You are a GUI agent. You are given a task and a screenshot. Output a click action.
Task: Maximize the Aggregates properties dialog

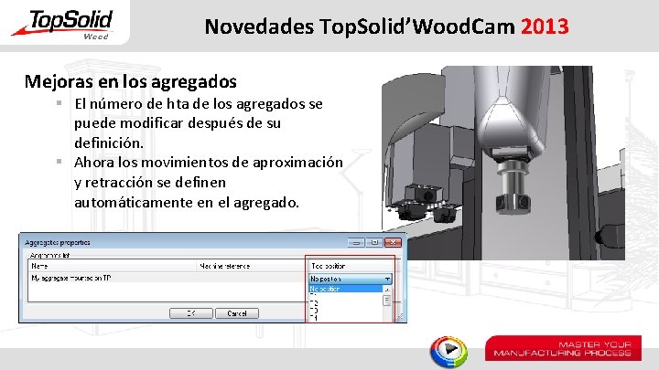tap(374, 242)
